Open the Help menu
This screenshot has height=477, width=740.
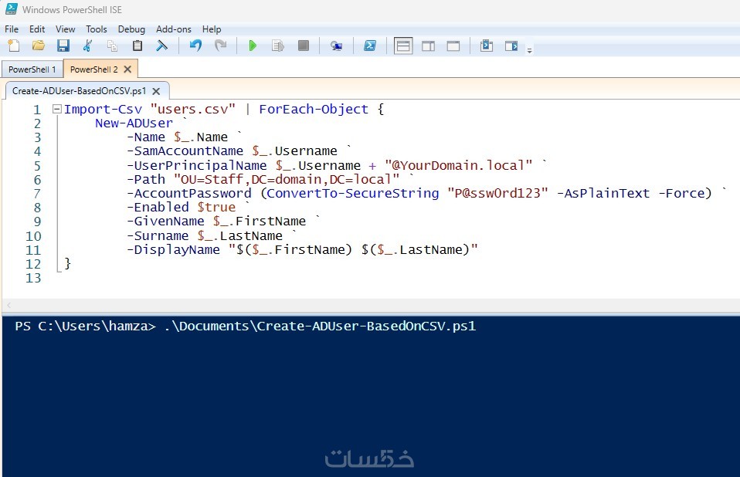coord(212,29)
